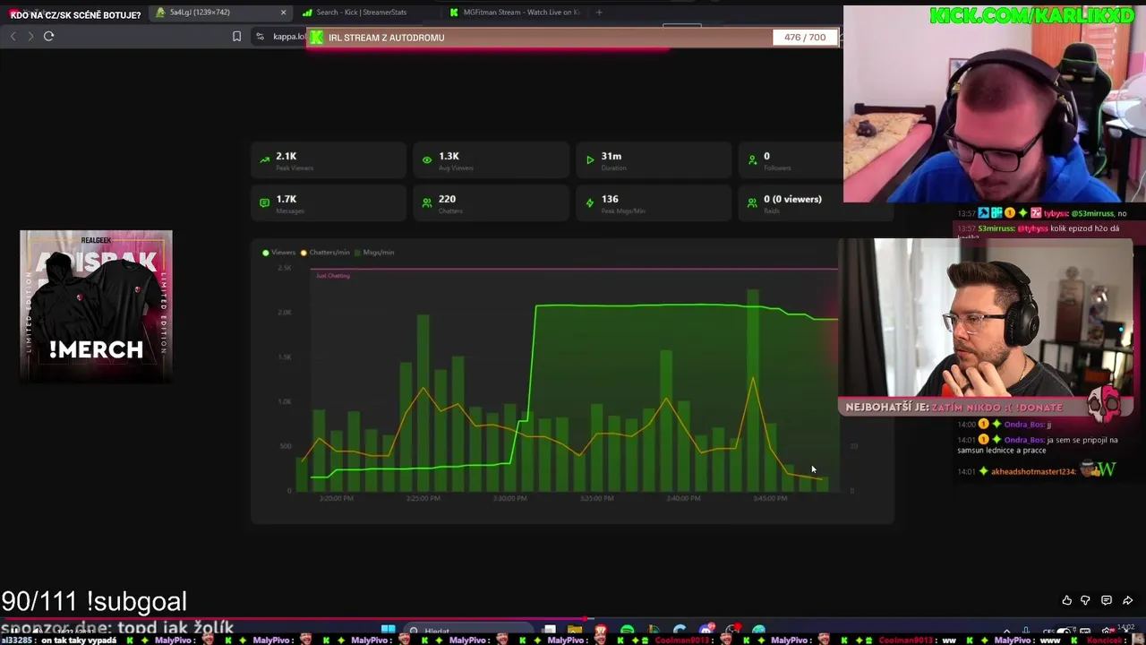
Task: Toggle the Viewers series in chart legend
Action: pyautogui.click(x=278, y=253)
